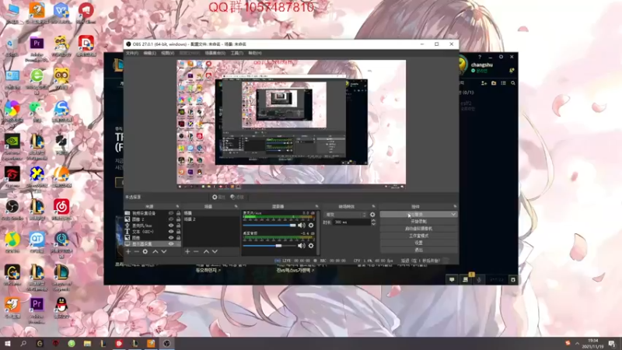The width and height of the screenshot is (622, 350).
Task: Open source Properties button above docks
Action: click(218, 198)
